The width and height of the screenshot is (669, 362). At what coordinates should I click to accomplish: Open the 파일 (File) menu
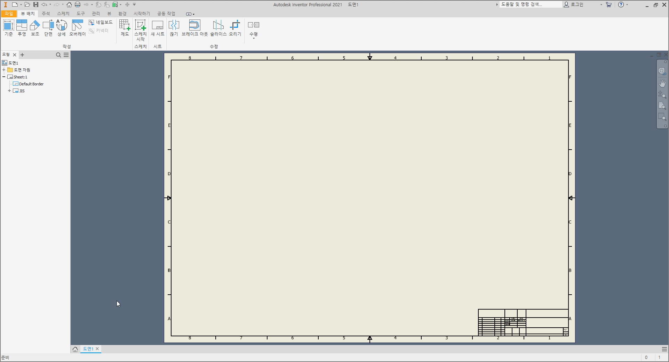click(x=9, y=14)
